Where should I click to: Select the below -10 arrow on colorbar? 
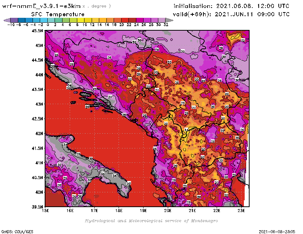click(7, 20)
